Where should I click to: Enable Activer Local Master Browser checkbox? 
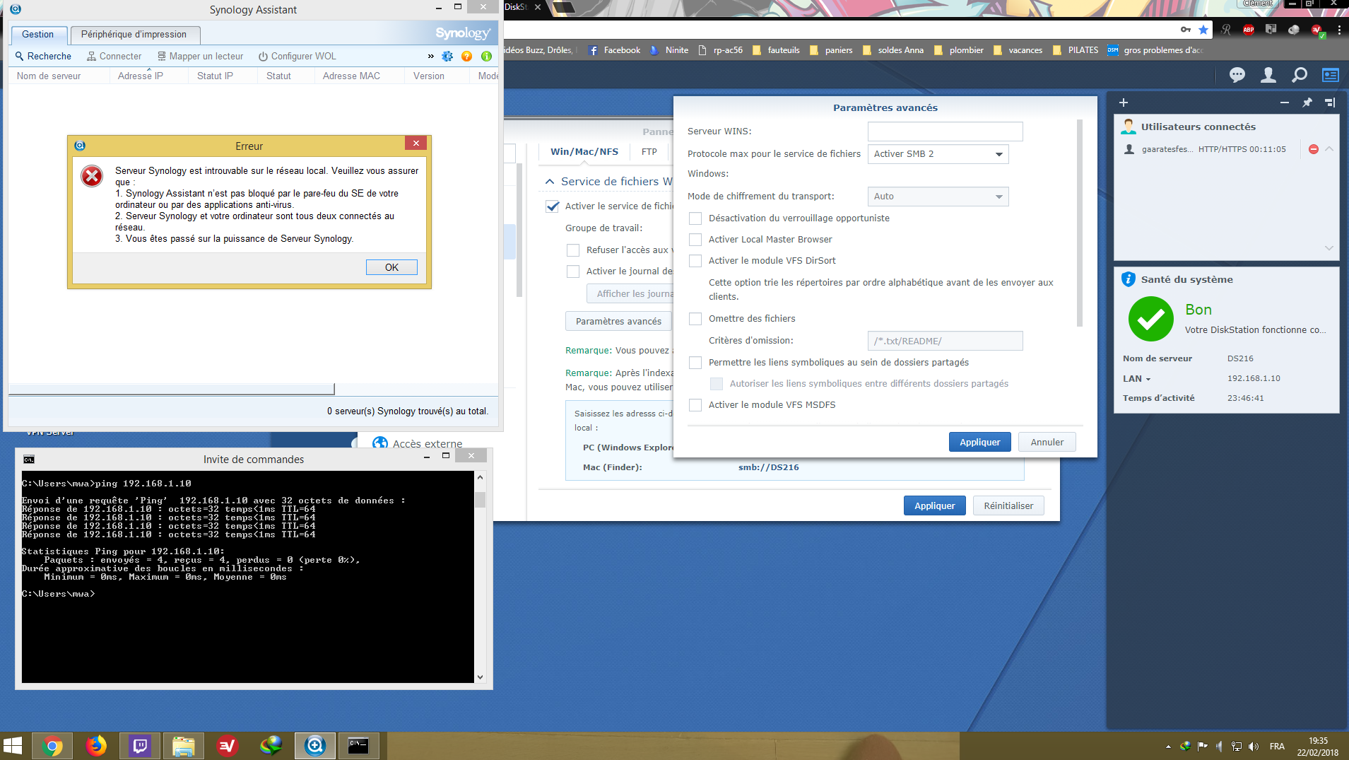695,240
